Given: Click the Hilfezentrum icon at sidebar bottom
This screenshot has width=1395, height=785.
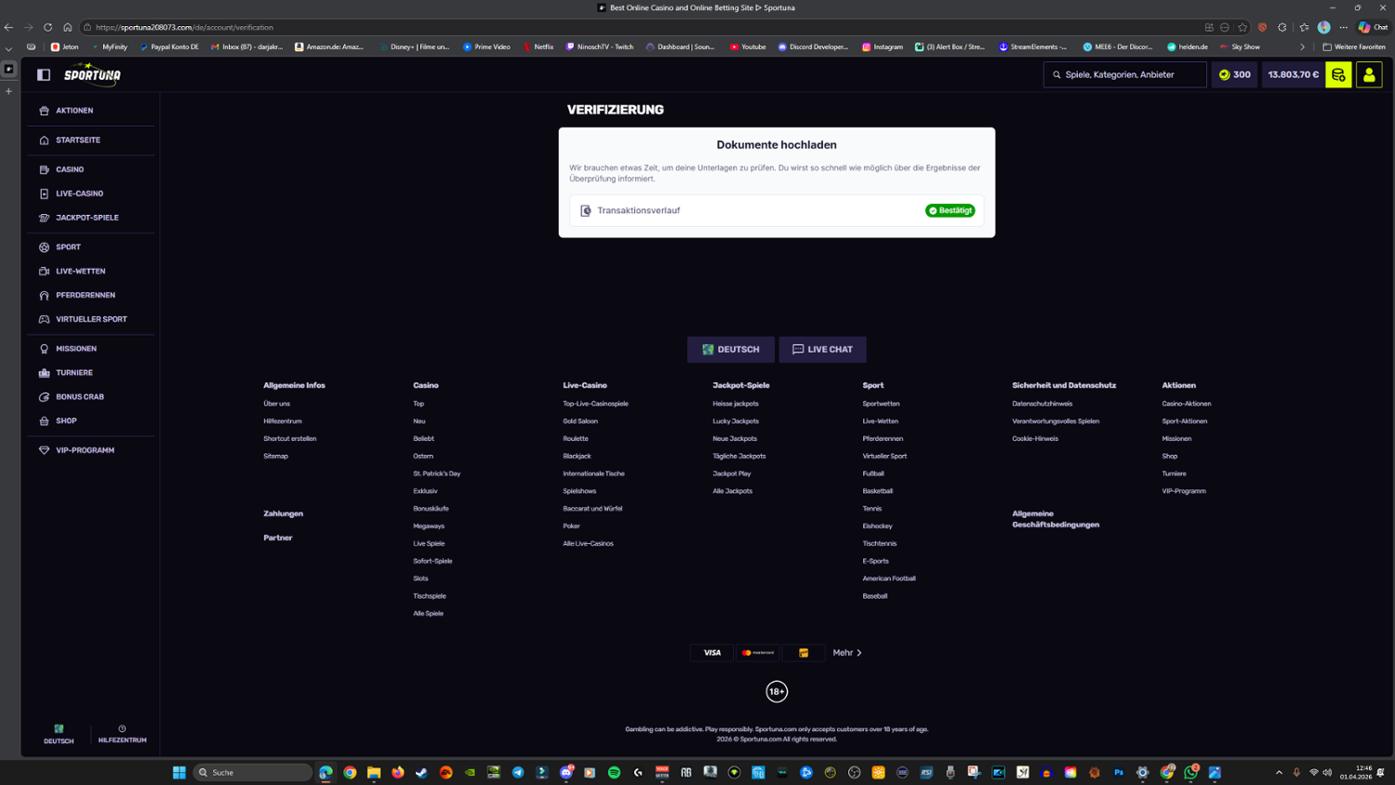Looking at the screenshot, I should point(122,734).
